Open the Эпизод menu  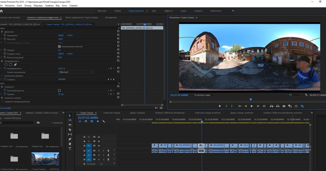pos(28,5)
